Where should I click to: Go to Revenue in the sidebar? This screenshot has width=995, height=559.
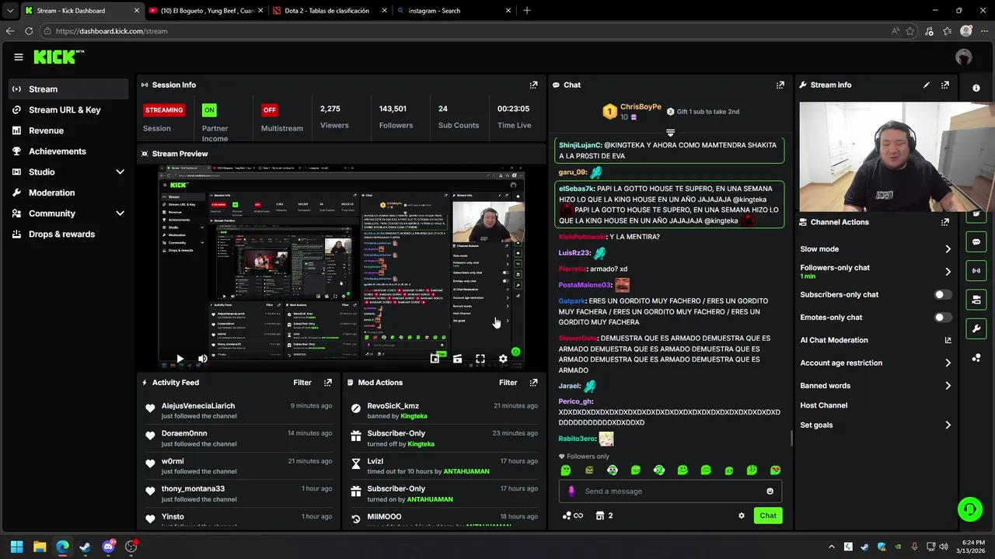[x=69, y=130]
